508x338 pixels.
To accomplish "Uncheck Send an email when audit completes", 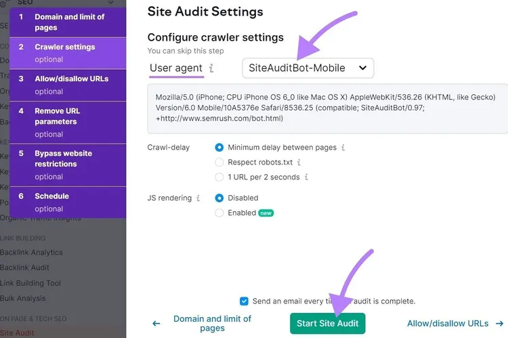I will point(244,301).
